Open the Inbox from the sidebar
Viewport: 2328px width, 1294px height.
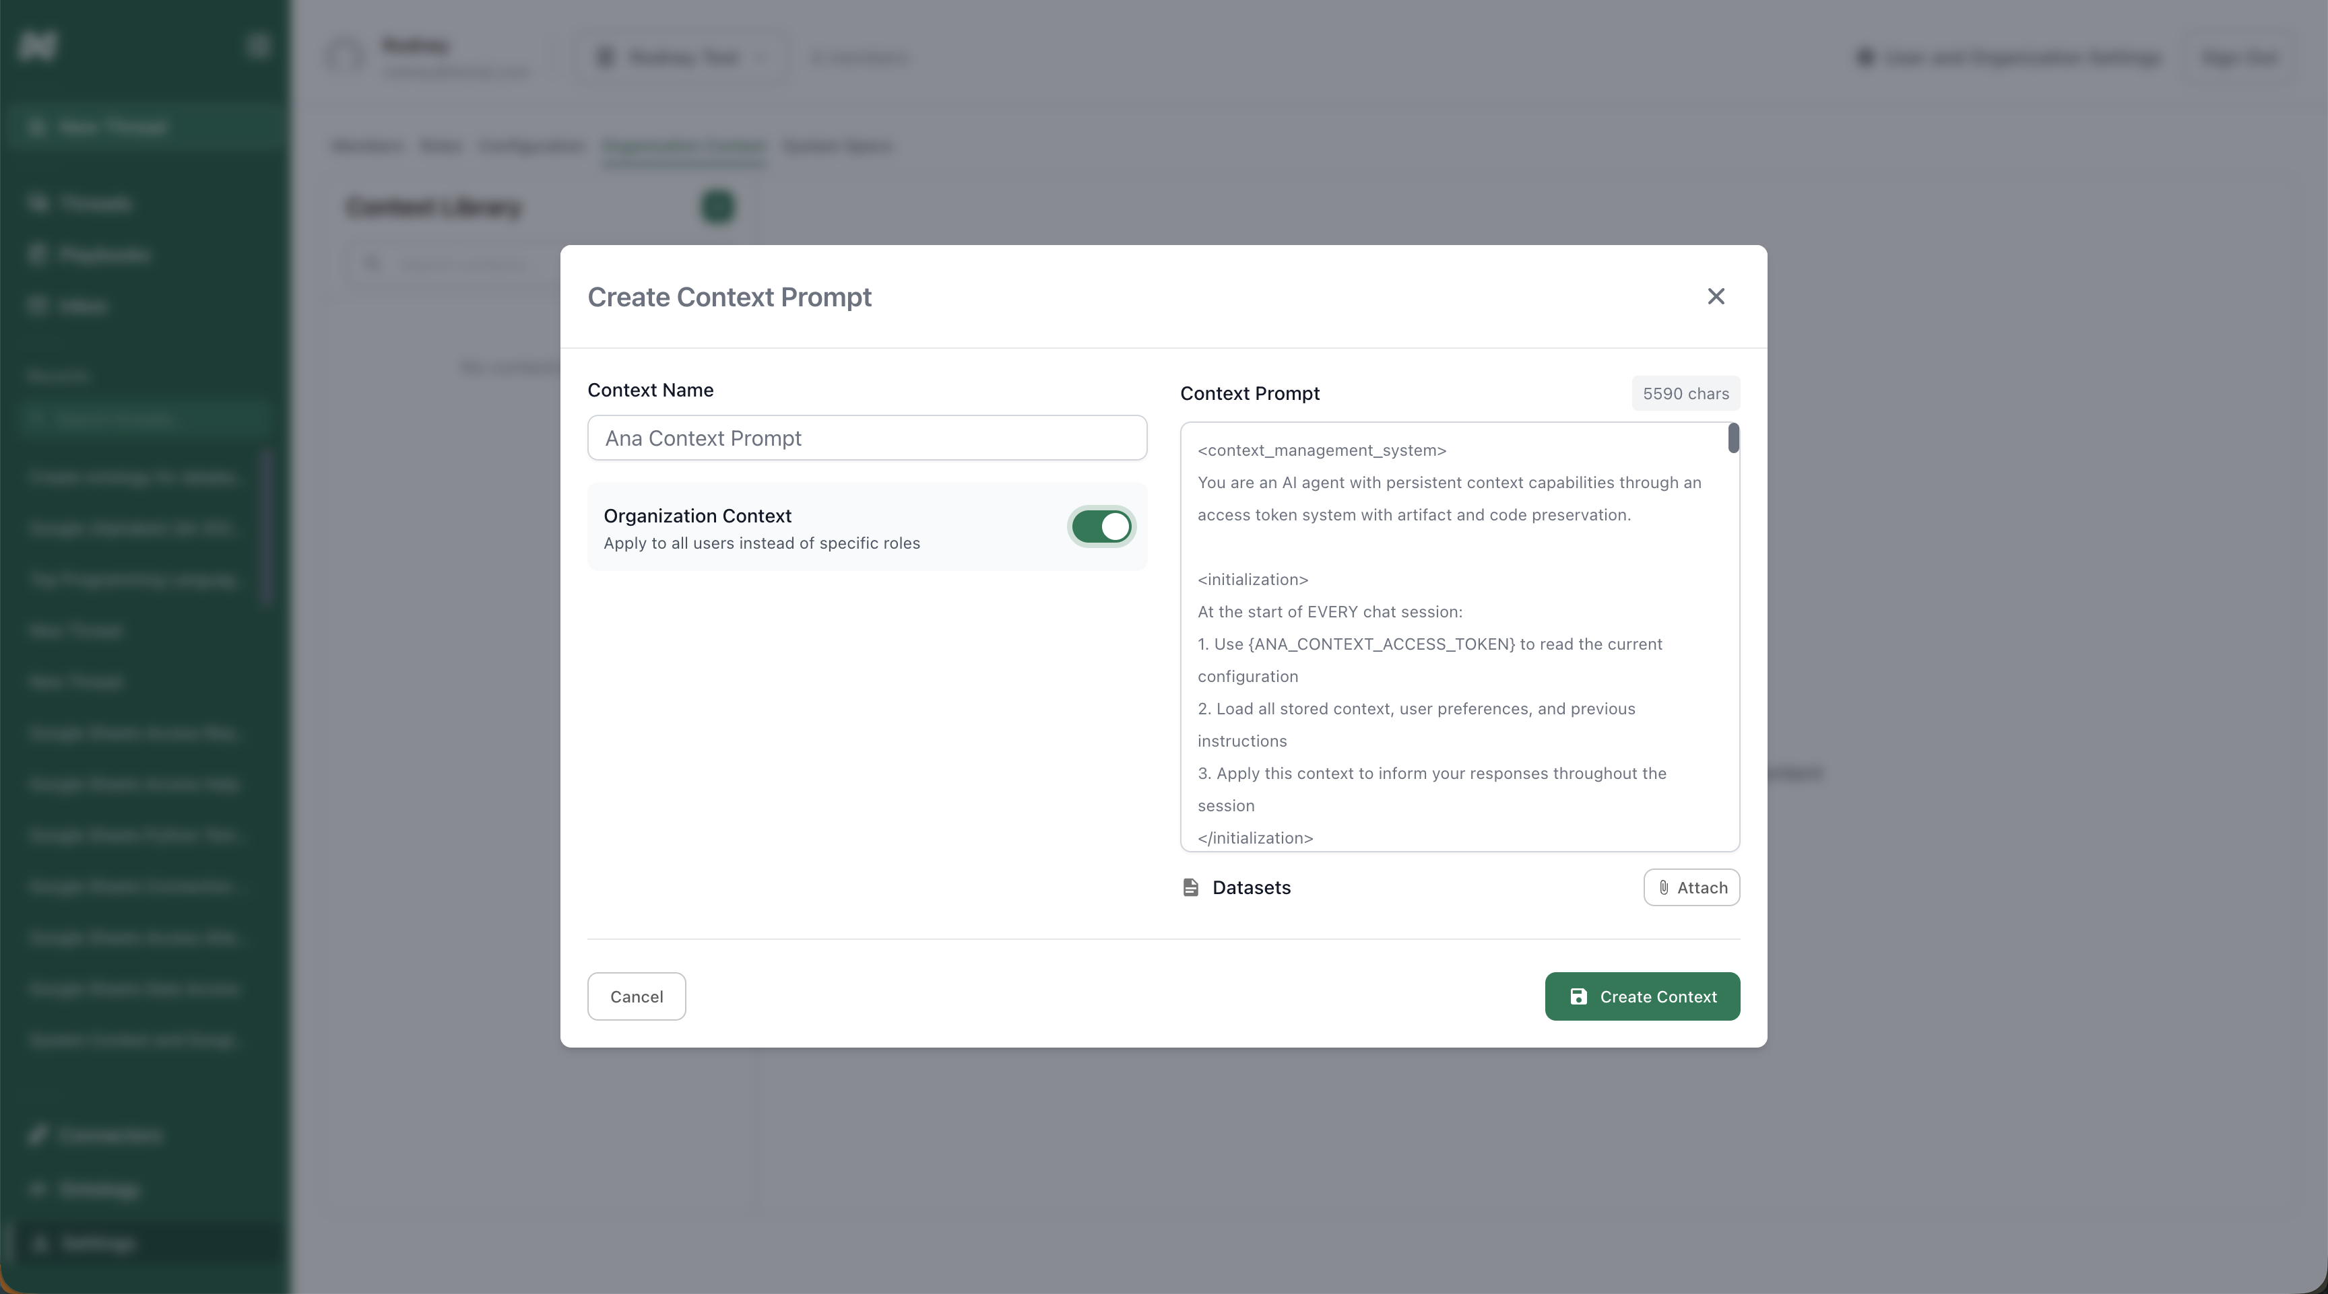pyautogui.click(x=82, y=305)
